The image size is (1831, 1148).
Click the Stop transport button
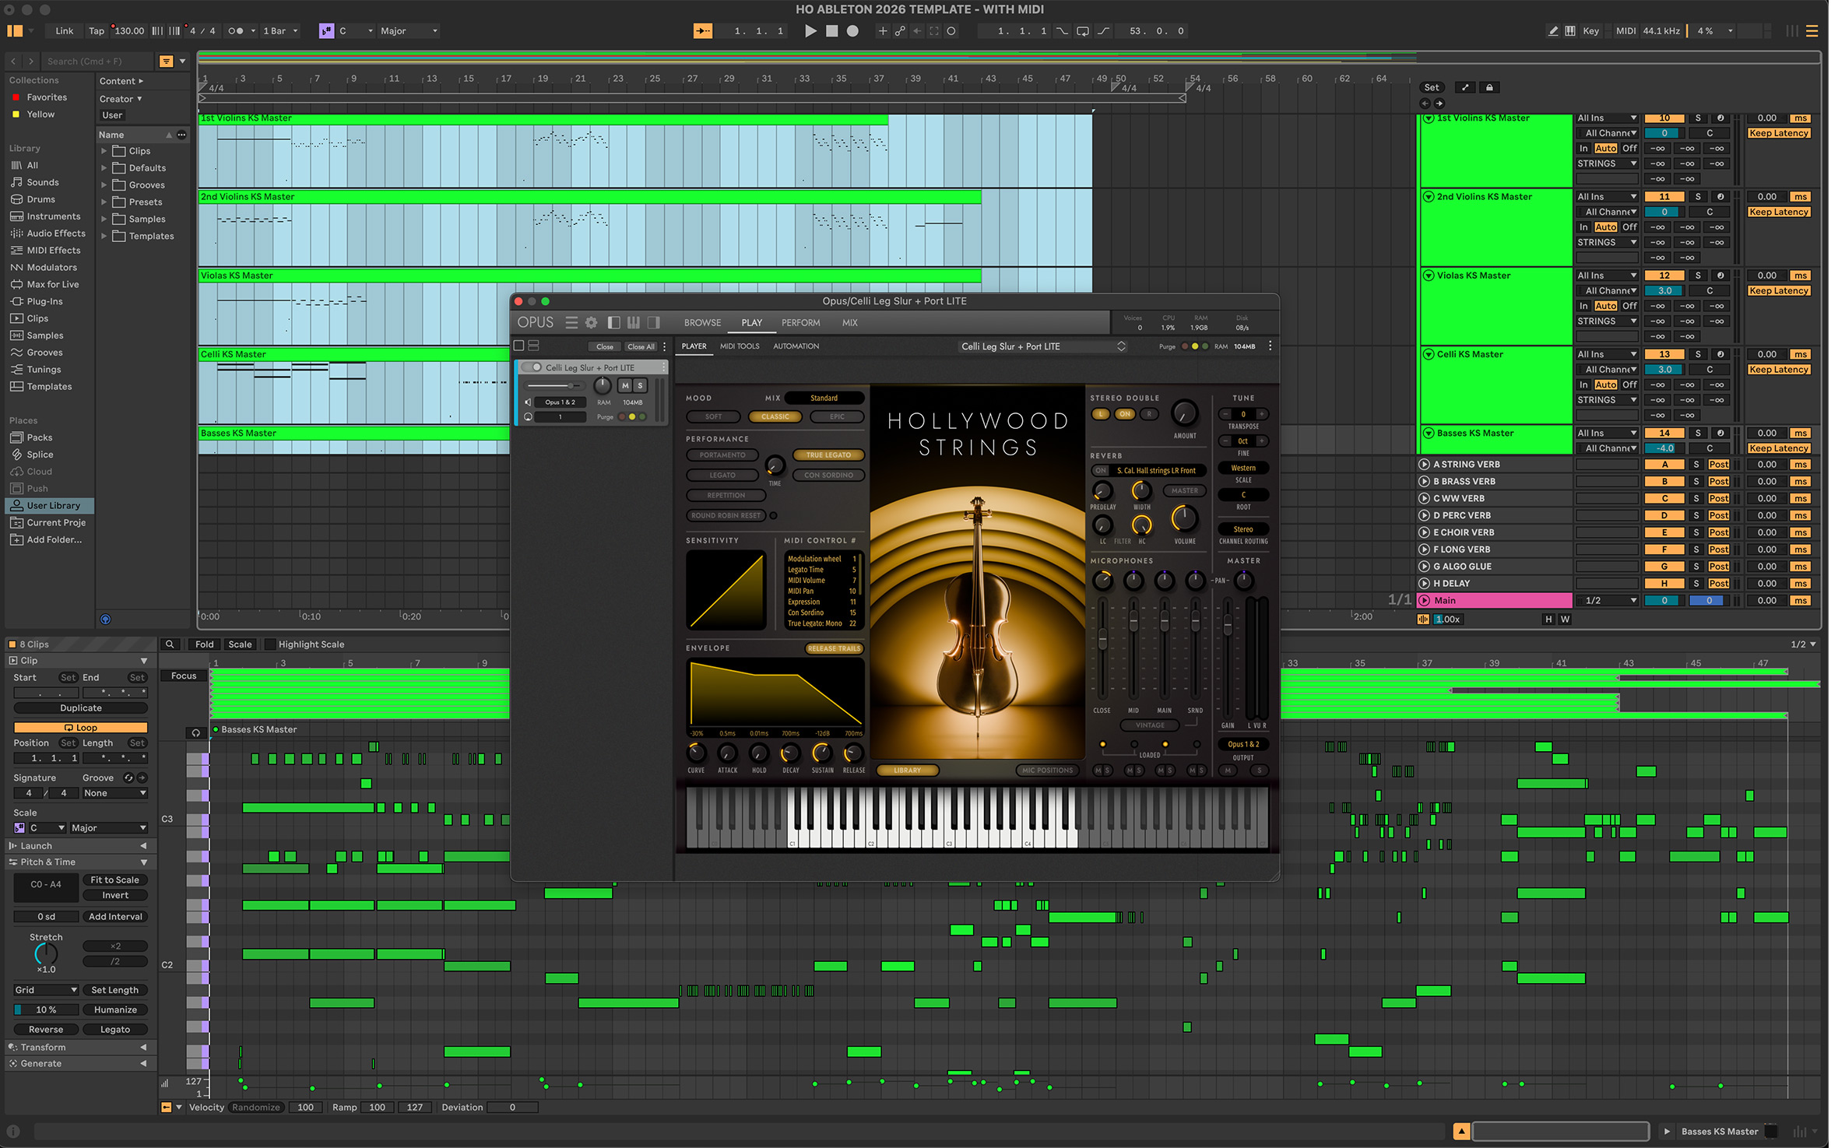[x=831, y=31]
